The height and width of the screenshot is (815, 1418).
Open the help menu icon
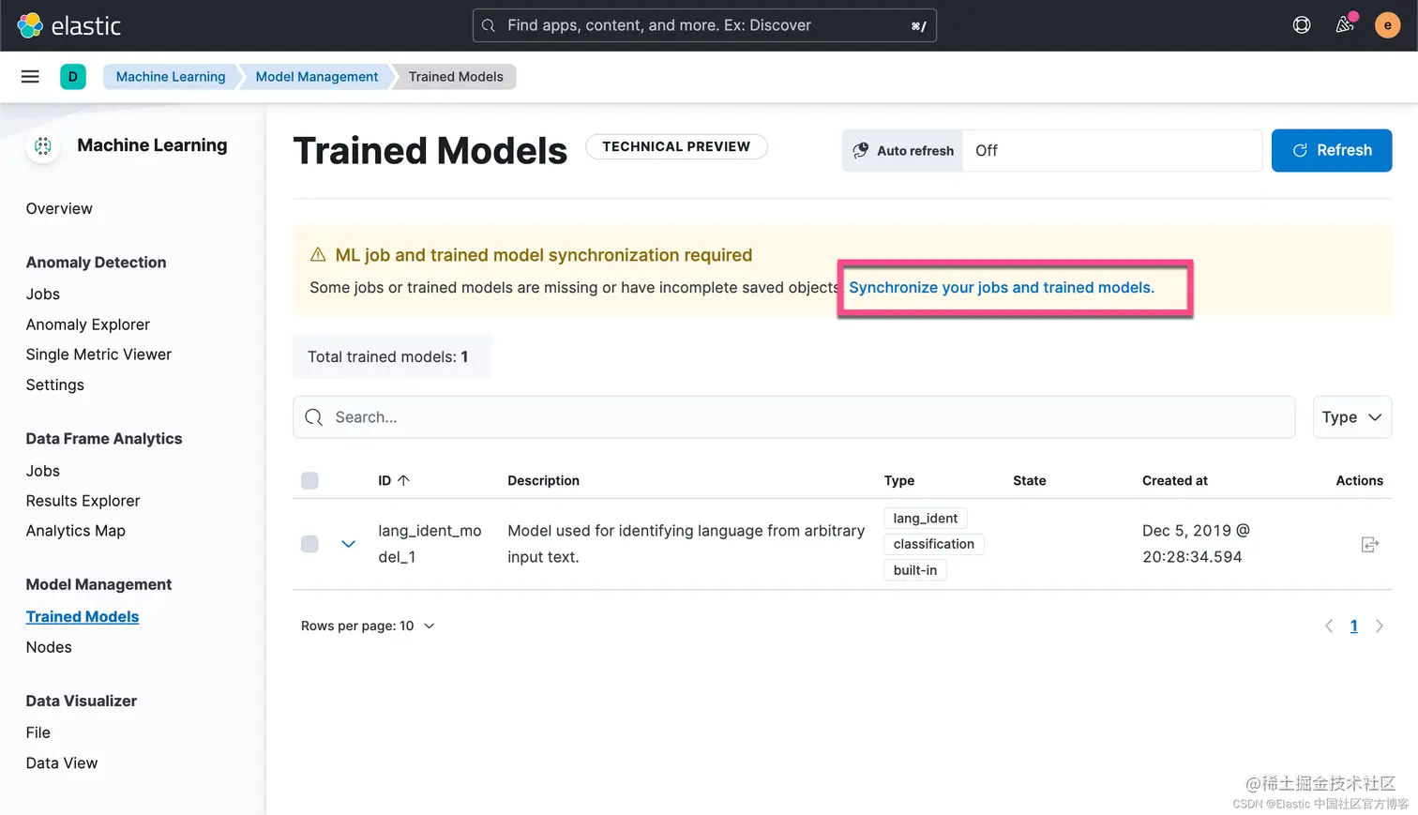pyautogui.click(x=1302, y=25)
